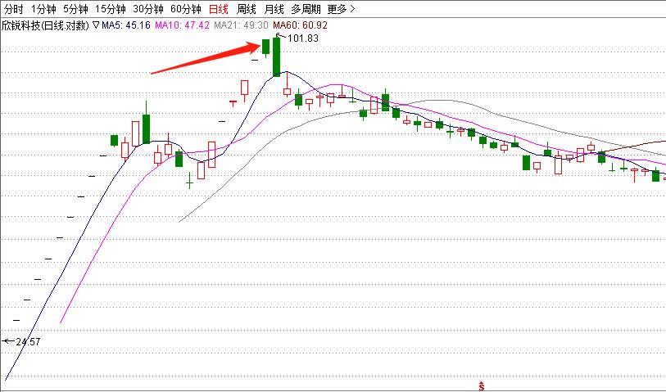The width and height of the screenshot is (666, 392).
Task: Click the 24.57 low price label
Action: 28,341
